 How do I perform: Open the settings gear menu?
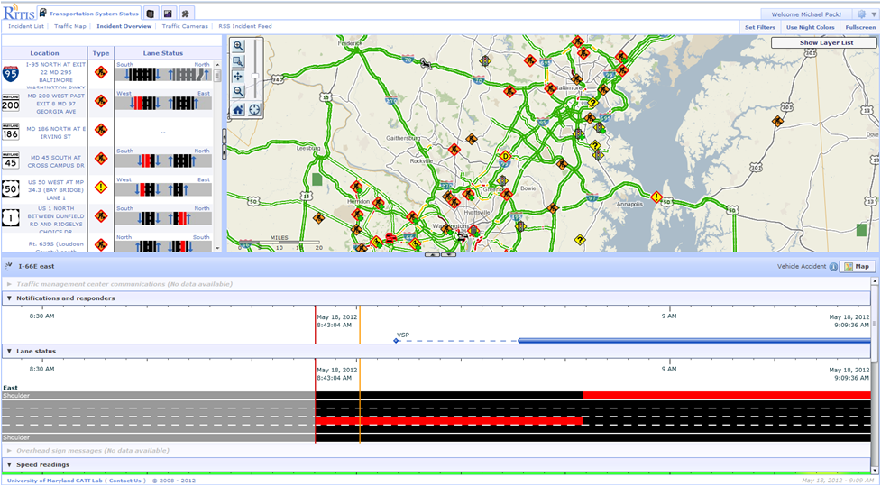(862, 14)
